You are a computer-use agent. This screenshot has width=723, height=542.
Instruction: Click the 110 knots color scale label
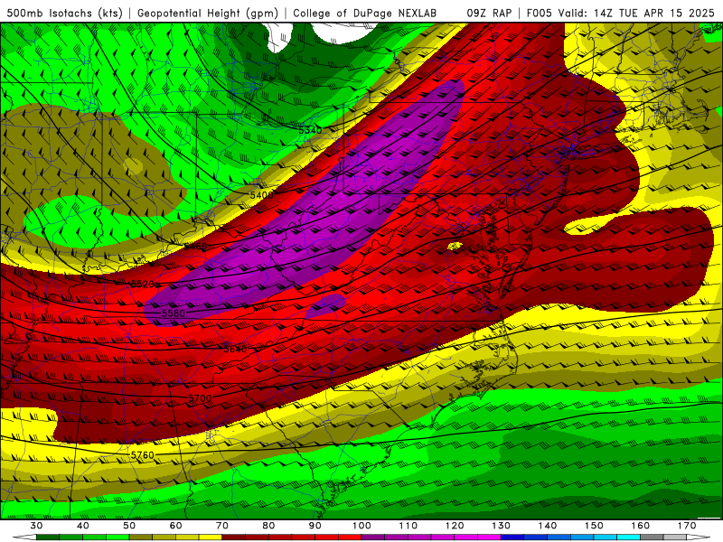408,526
